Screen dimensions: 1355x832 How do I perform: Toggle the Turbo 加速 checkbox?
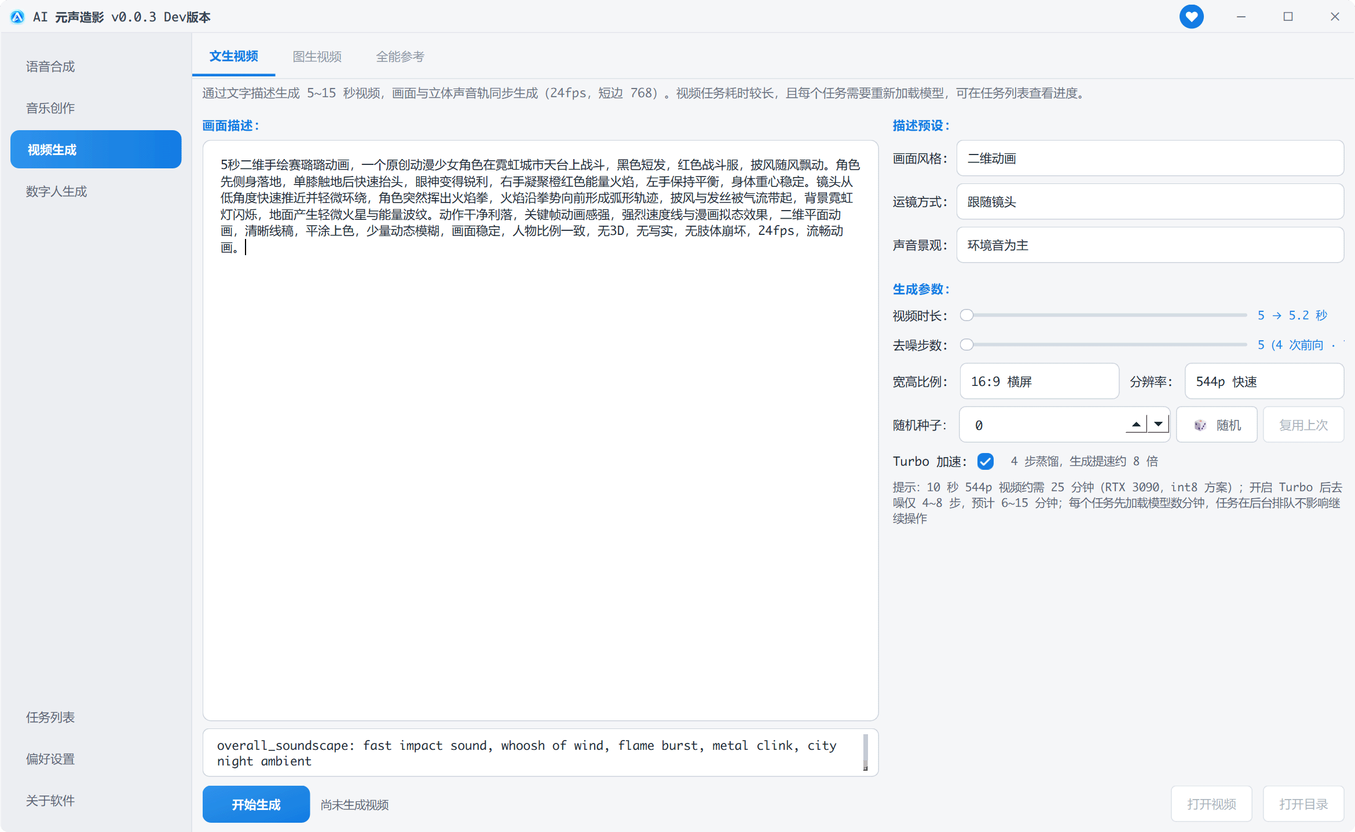click(985, 461)
